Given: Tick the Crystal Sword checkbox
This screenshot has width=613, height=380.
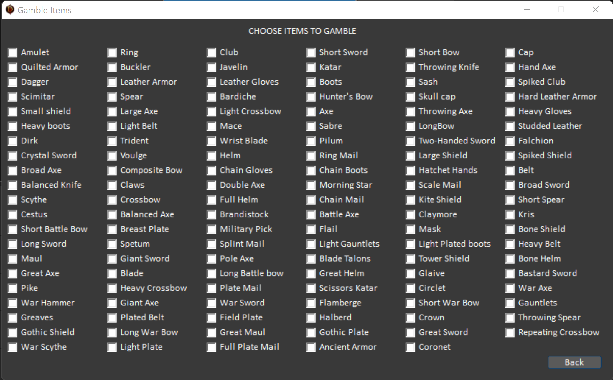Looking at the screenshot, I should [x=12, y=156].
